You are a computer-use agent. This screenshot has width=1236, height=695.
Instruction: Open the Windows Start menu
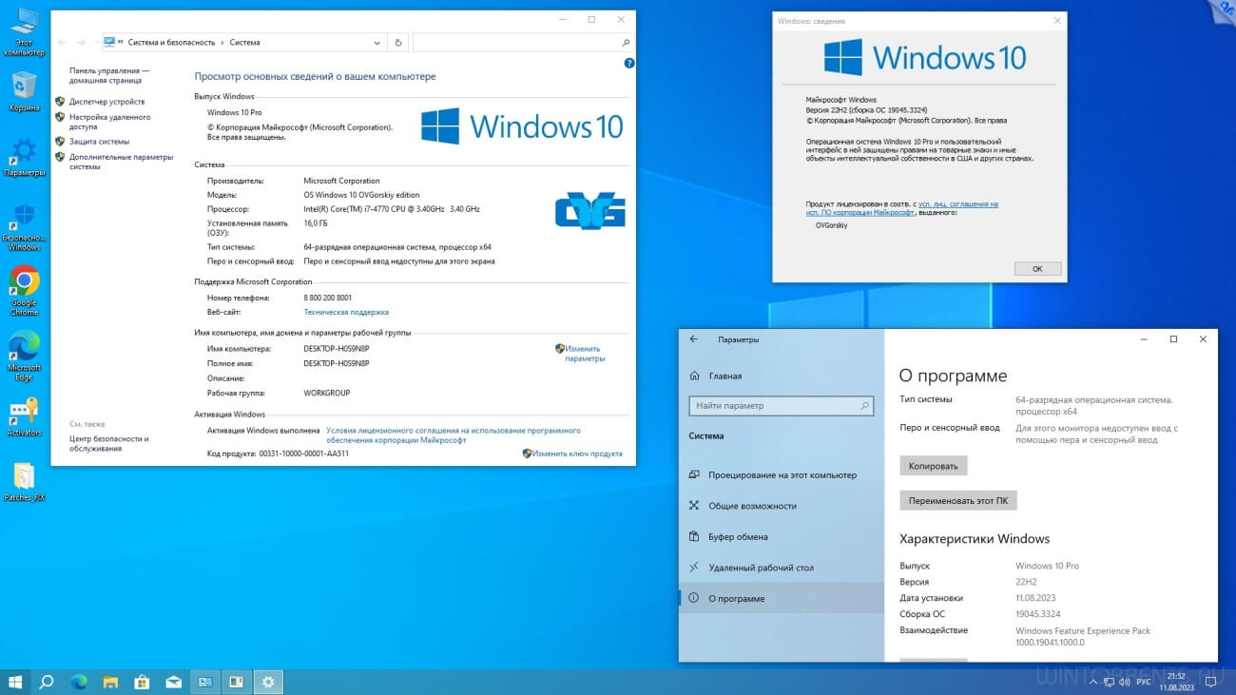coord(15,682)
